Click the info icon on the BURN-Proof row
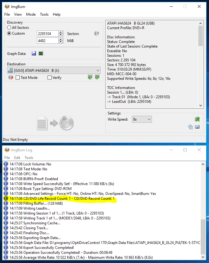 pyautogui.click(x=6, y=179)
